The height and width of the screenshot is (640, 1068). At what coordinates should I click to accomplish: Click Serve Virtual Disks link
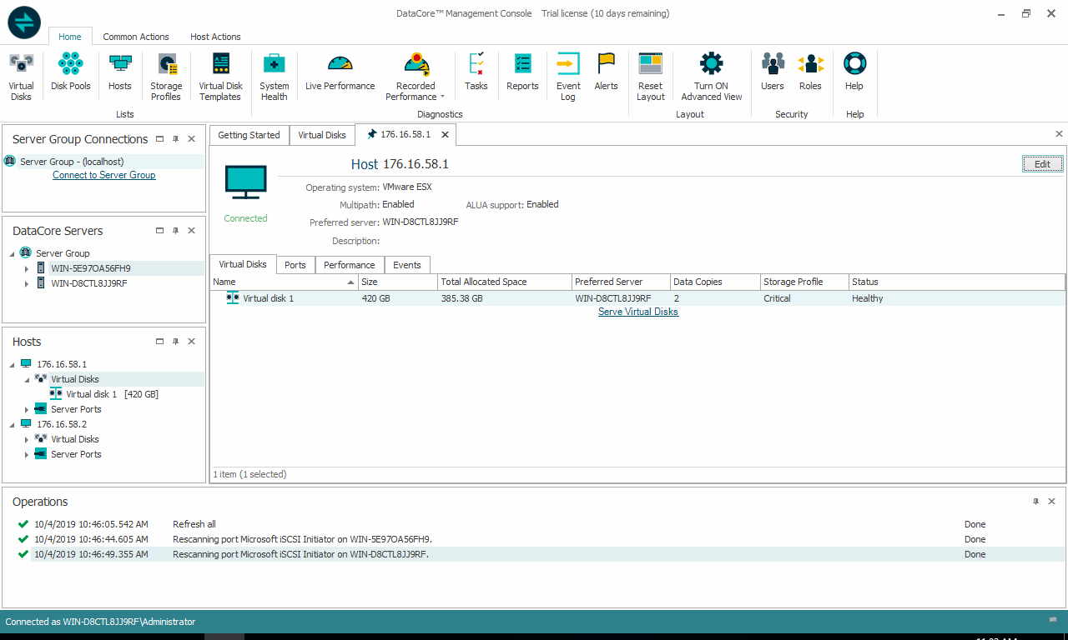pos(638,312)
